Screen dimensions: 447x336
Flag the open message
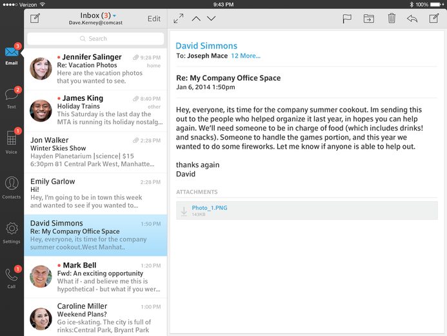[x=346, y=19]
